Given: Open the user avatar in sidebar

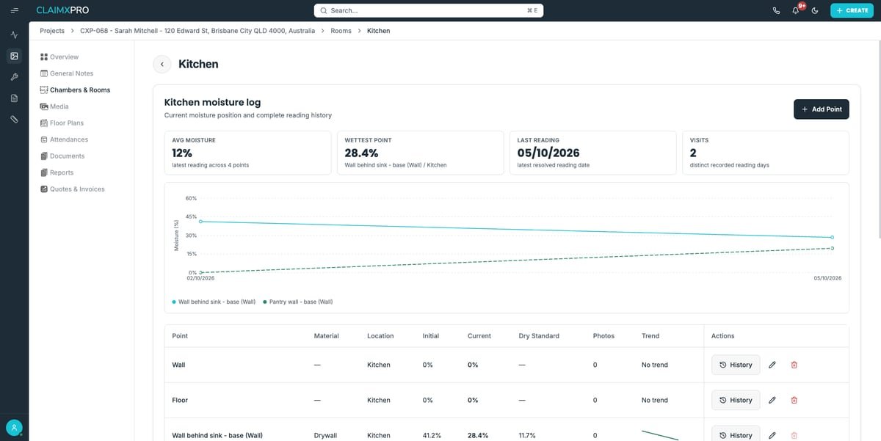Looking at the screenshot, I should [x=14, y=427].
